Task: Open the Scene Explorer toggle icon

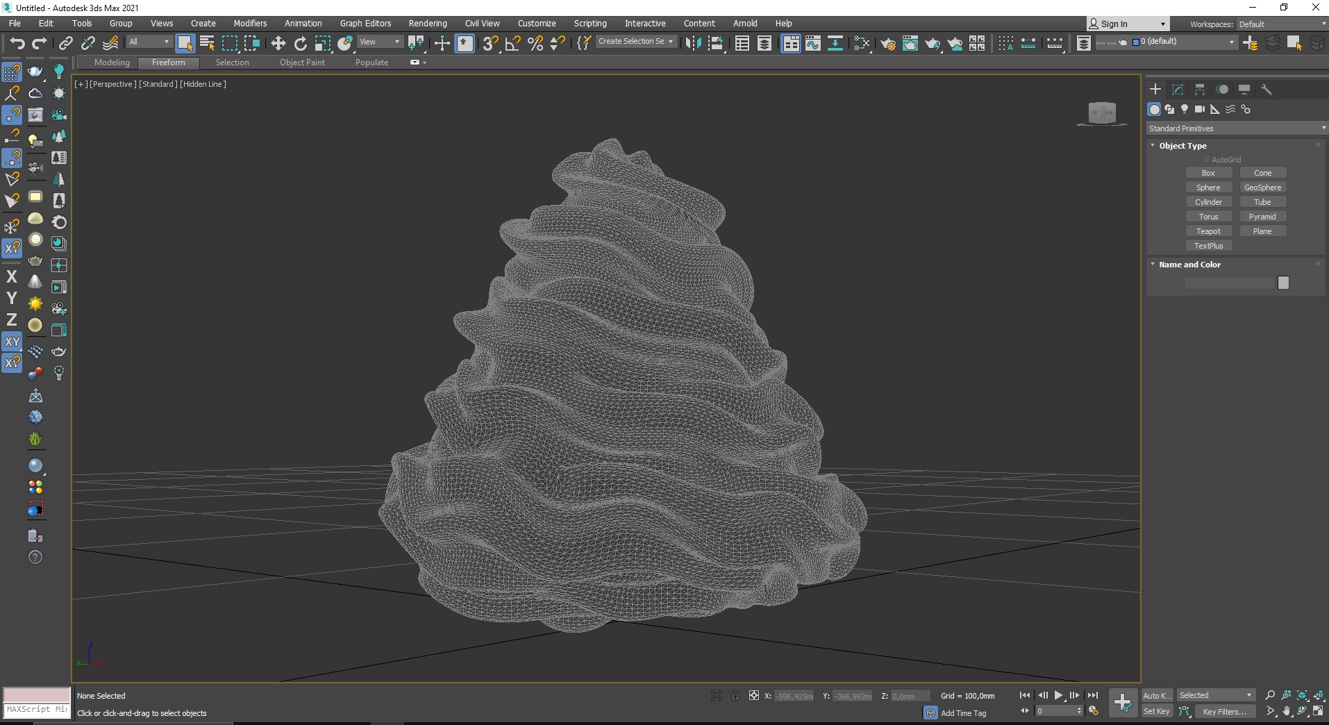Action: tap(742, 43)
